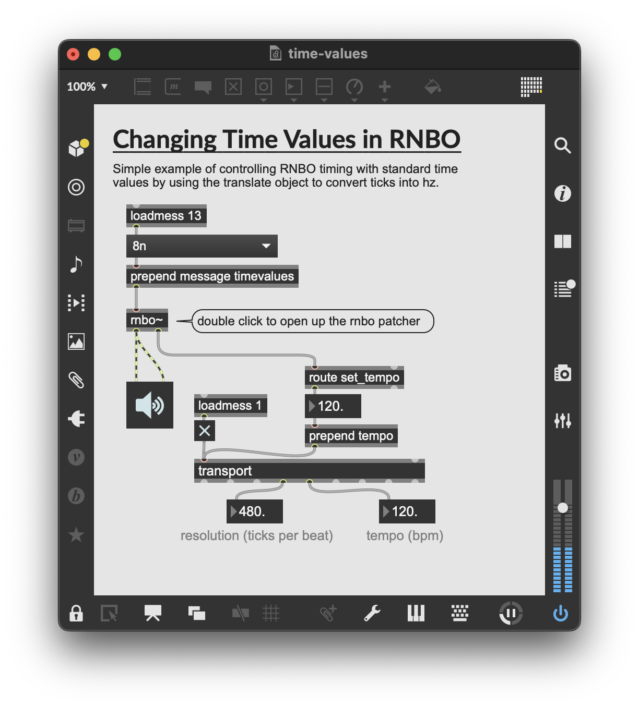Image resolution: width=639 pixels, height=708 pixels.
Task: Open the Plug-ins sidebar icon
Action: pos(76,419)
